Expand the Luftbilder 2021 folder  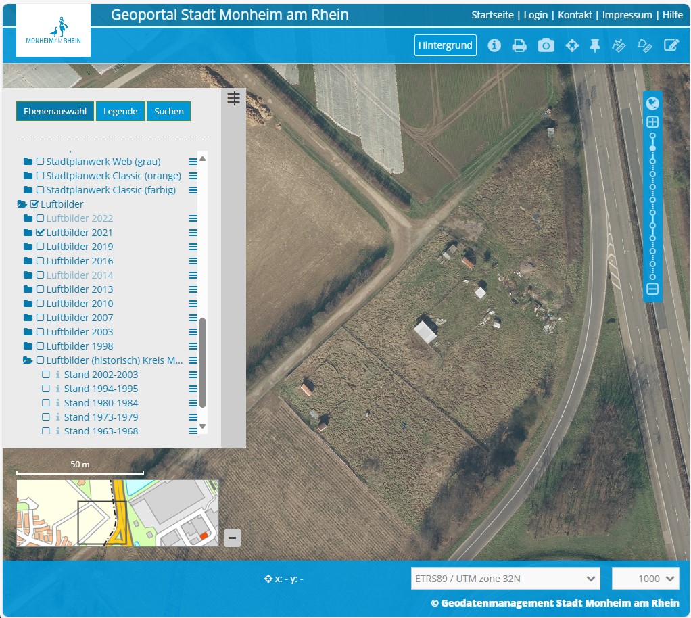[28, 233]
